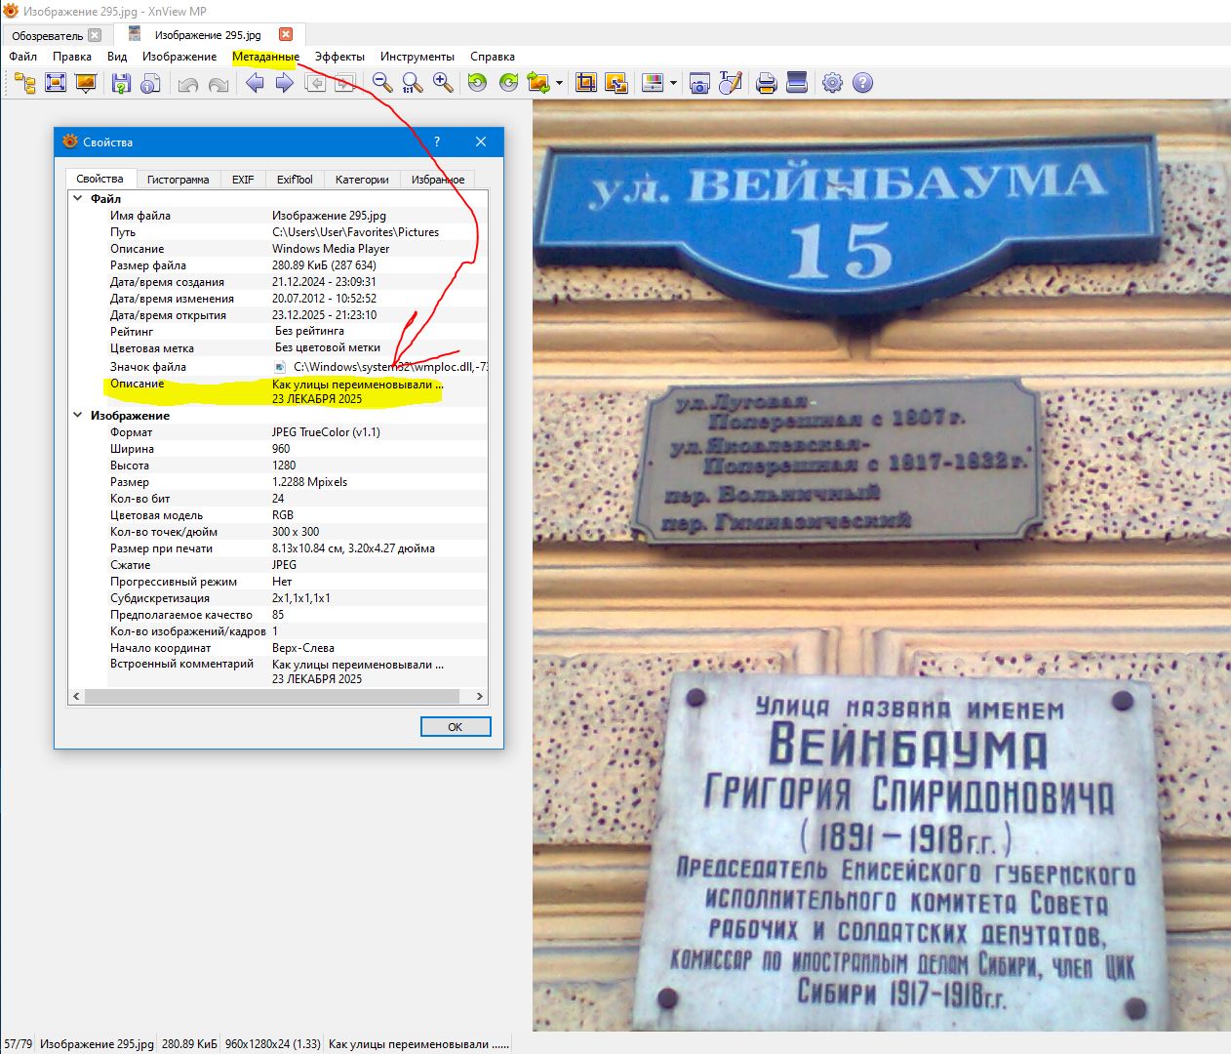Go to next image with right arrow
The image size is (1231, 1054).
[x=285, y=83]
